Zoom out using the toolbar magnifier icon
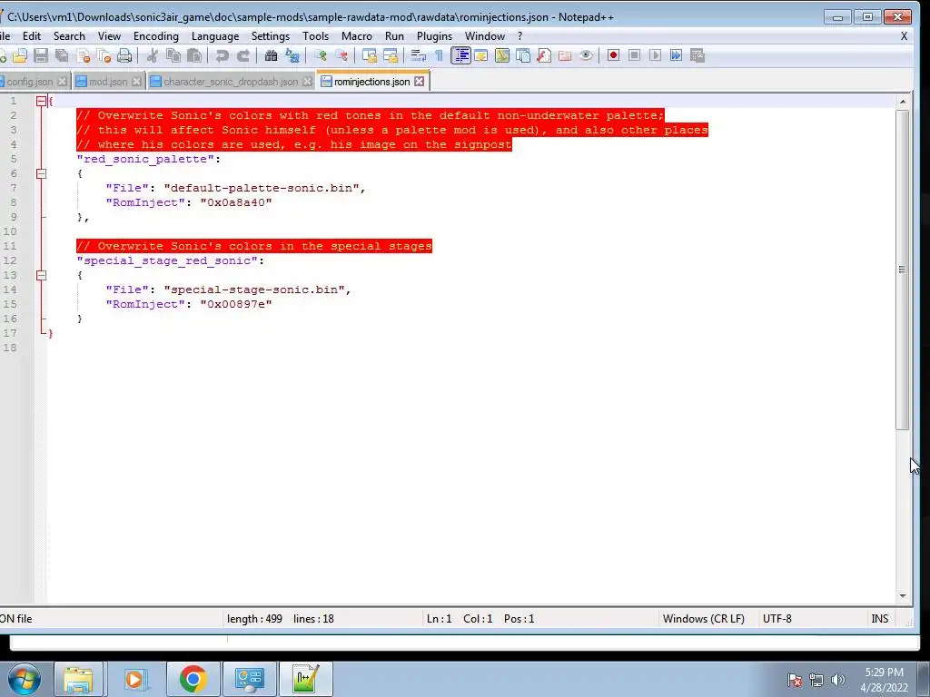 (341, 55)
